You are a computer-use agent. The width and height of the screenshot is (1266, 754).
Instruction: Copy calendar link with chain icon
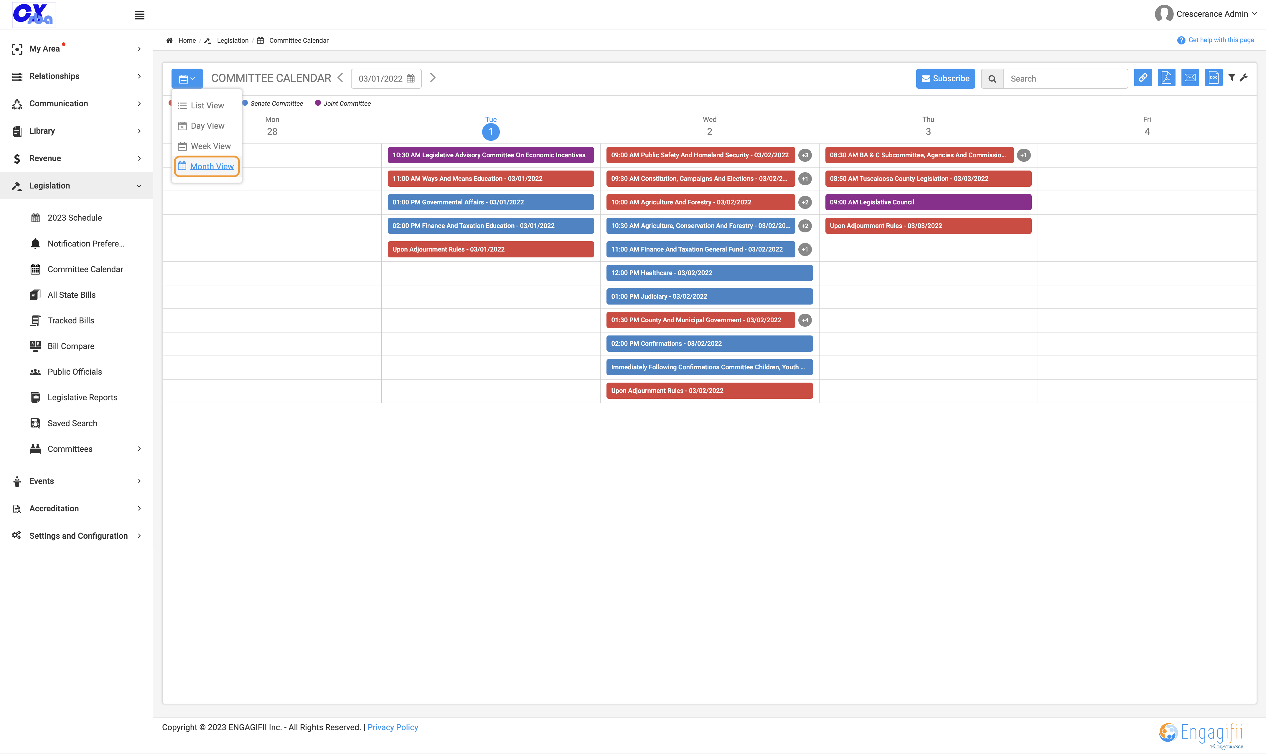click(1143, 78)
